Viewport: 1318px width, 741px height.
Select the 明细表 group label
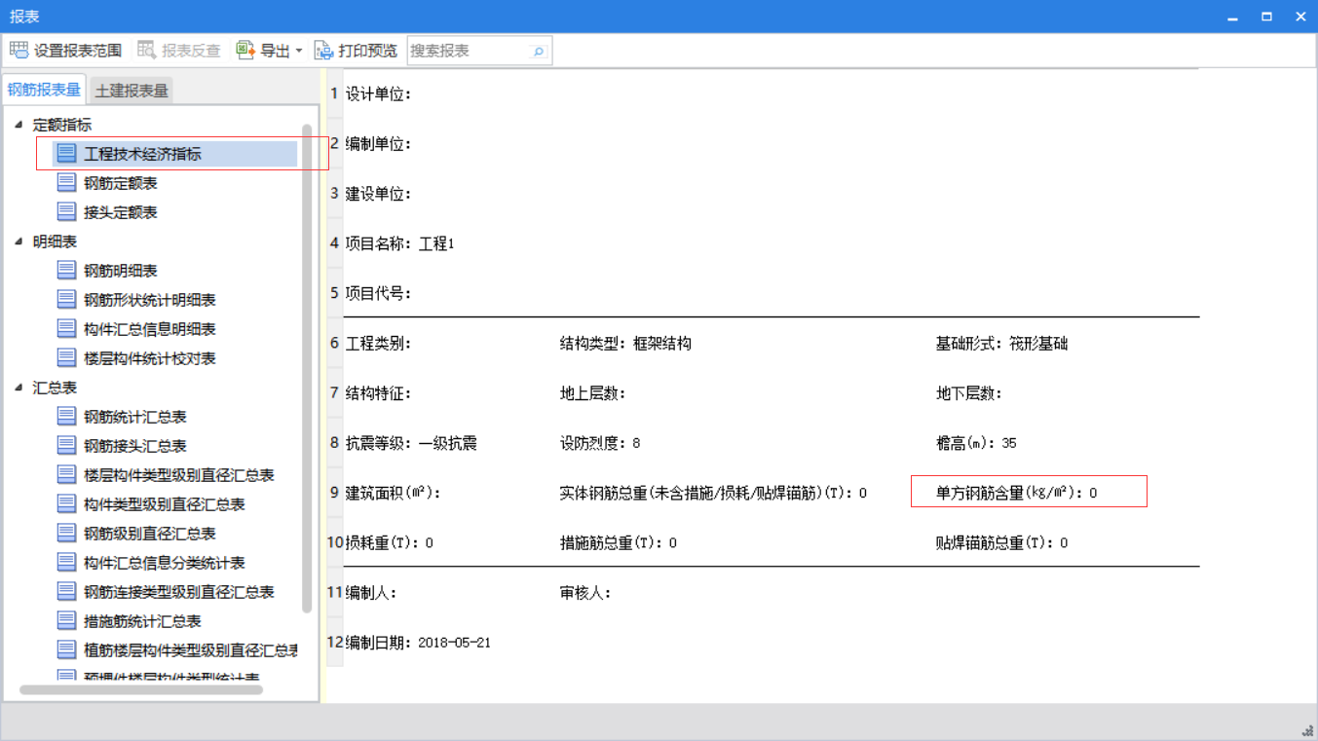click(x=55, y=241)
